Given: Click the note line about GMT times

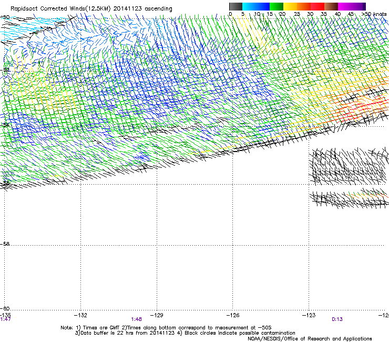Looking at the screenshot, I should pyautogui.click(x=166, y=328).
